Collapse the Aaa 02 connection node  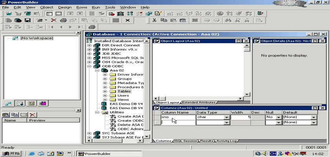[x=97, y=70]
